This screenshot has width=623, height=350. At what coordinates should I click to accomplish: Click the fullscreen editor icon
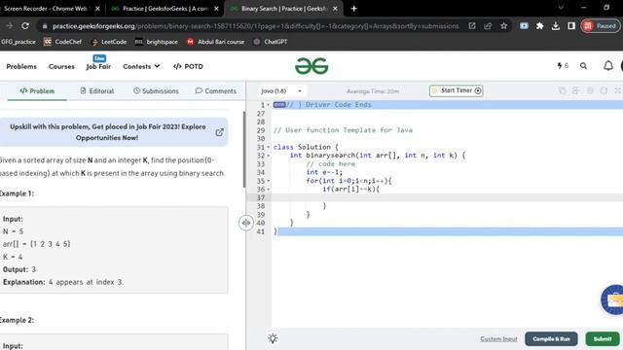(618, 90)
